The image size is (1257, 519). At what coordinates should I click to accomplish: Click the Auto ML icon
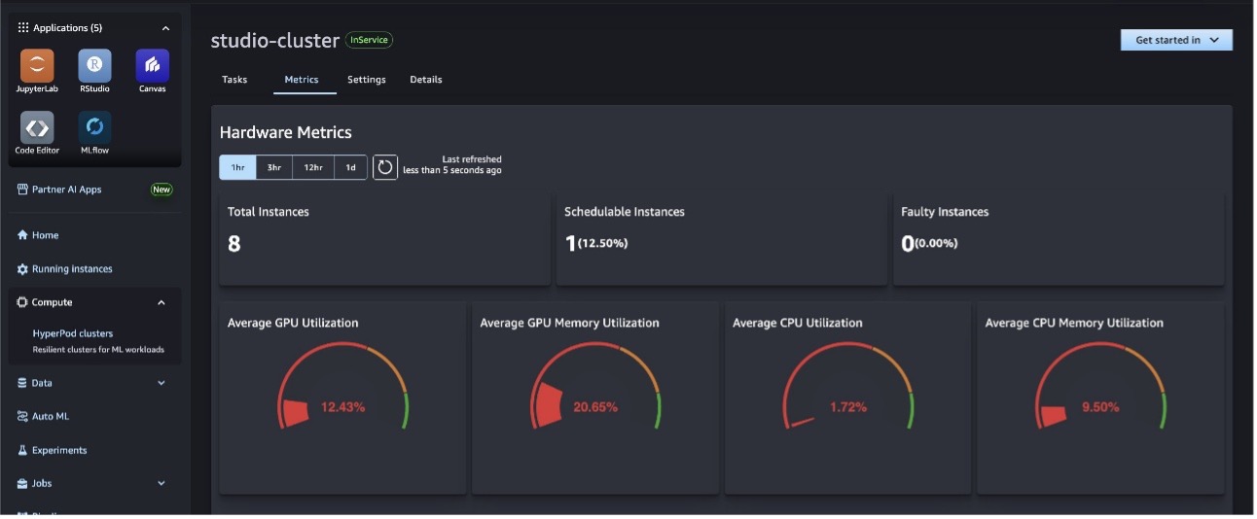[22, 416]
